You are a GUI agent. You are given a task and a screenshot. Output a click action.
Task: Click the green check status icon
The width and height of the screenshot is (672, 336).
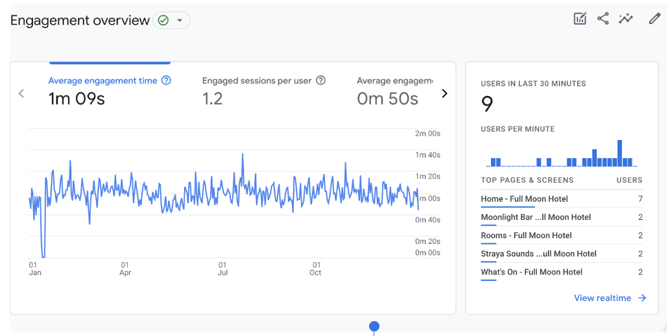click(163, 21)
